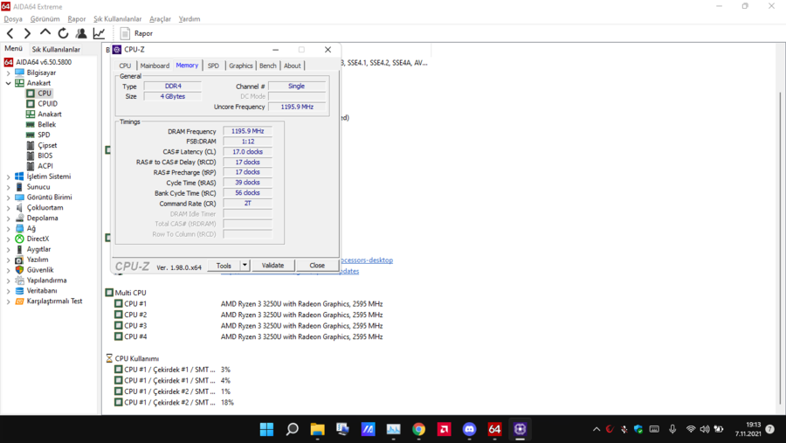
Task: Expand the Çokluortam tree node
Action: (8, 208)
